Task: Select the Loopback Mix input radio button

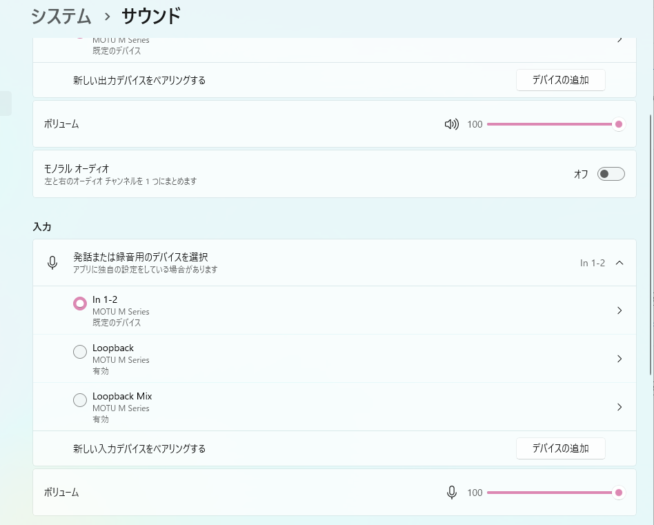Action: point(80,400)
